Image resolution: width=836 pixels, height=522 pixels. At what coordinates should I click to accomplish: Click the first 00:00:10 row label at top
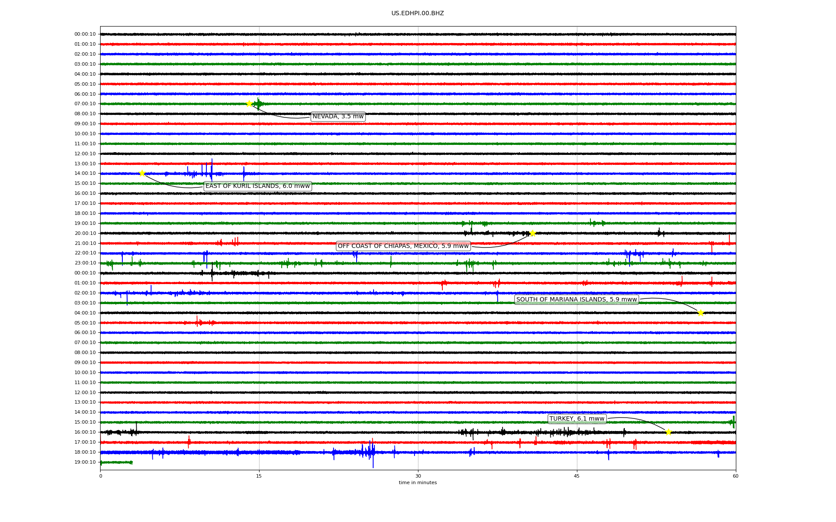pos(85,34)
